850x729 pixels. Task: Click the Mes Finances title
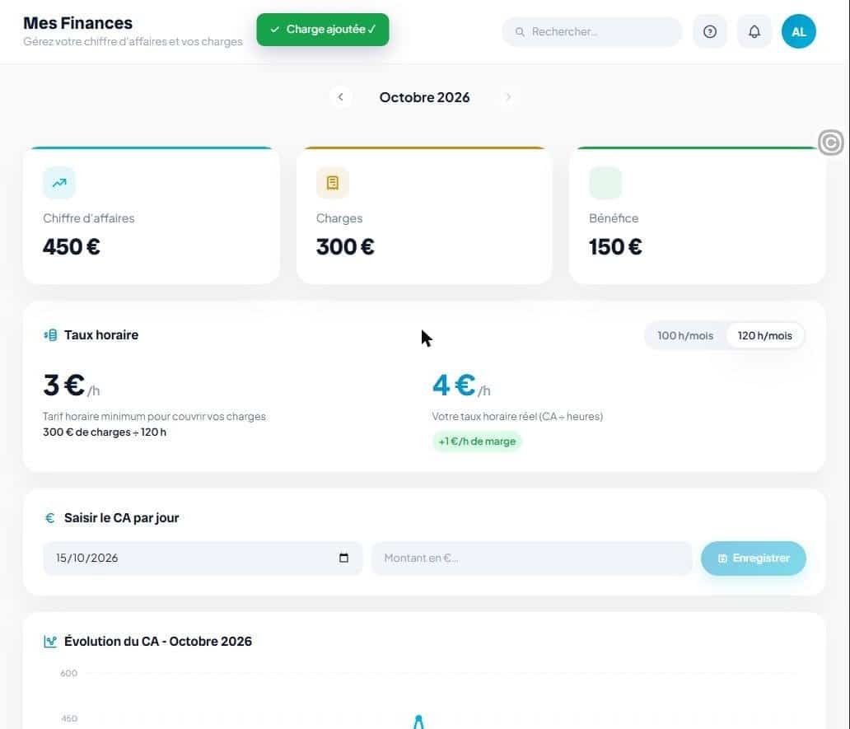coord(77,23)
